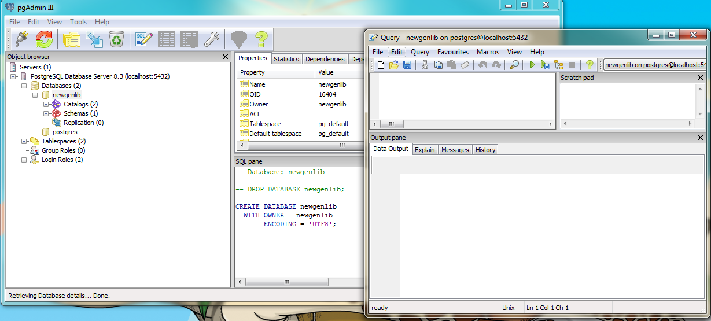711x321 pixels.
Task: Open help with the pgAdmin yellow question mark
Action: 261,39
